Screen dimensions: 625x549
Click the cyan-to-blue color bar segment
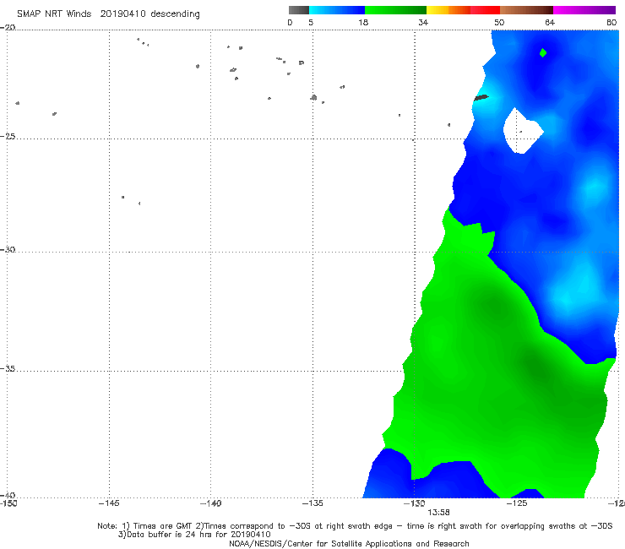[x=337, y=10]
